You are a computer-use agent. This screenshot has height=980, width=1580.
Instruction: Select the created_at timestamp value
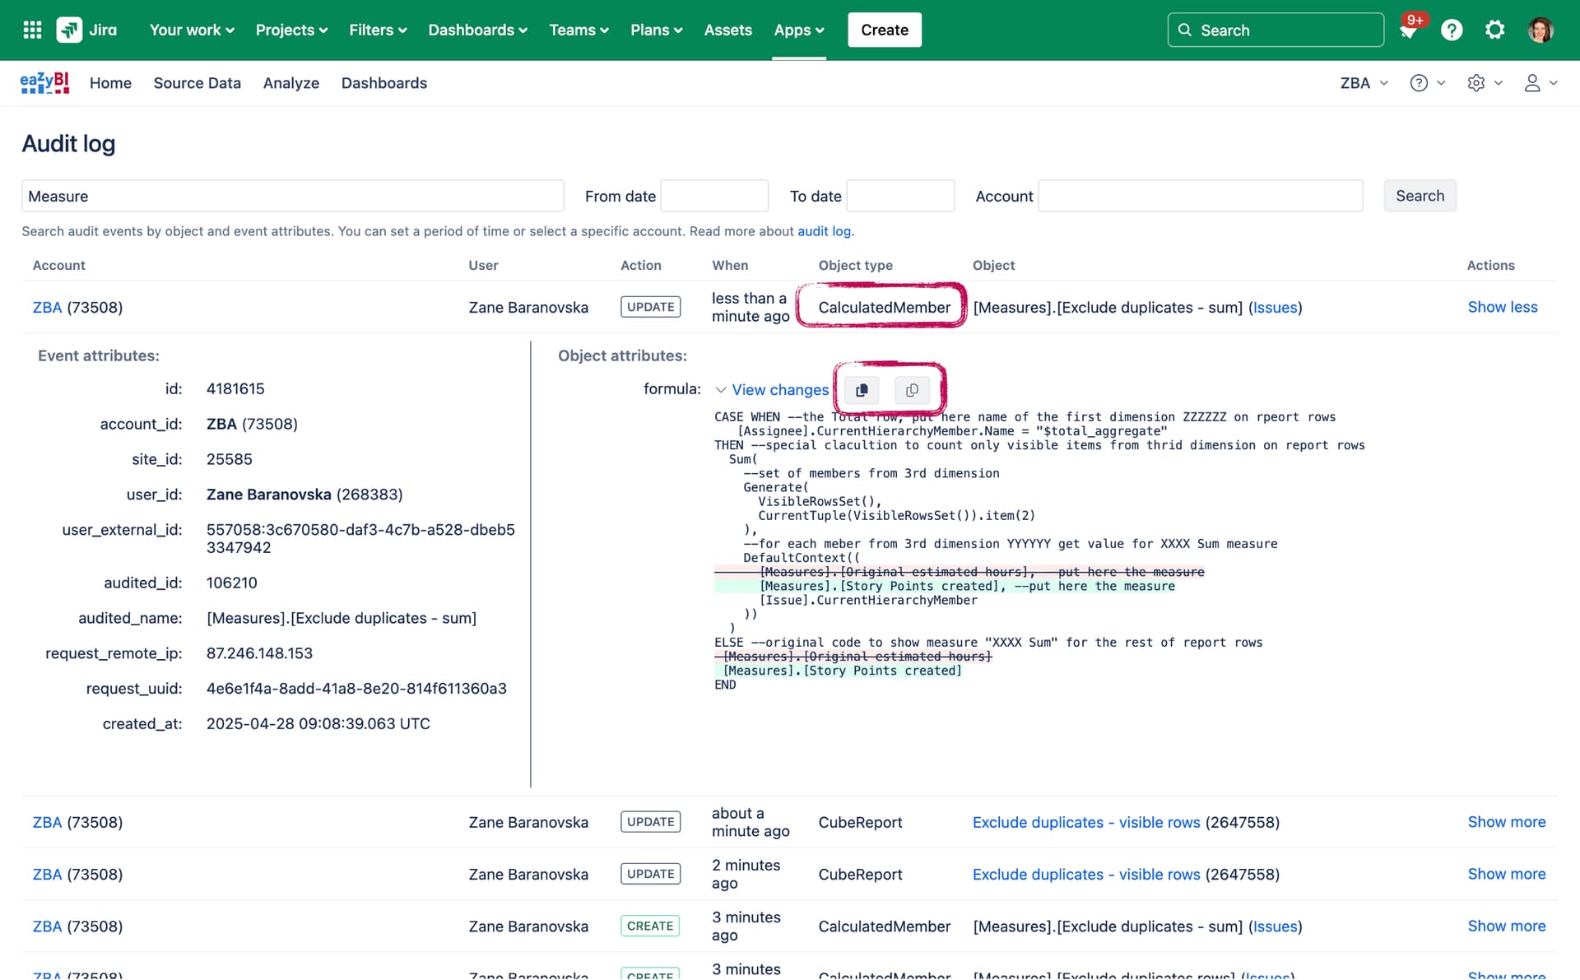[318, 724]
